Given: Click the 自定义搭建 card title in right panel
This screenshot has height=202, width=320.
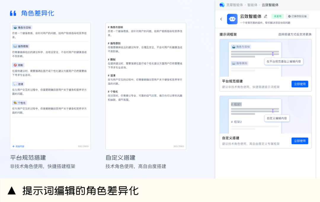Looking at the screenshot, I should [x=231, y=138].
